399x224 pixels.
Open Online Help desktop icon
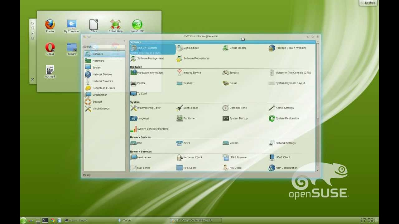[115, 26]
